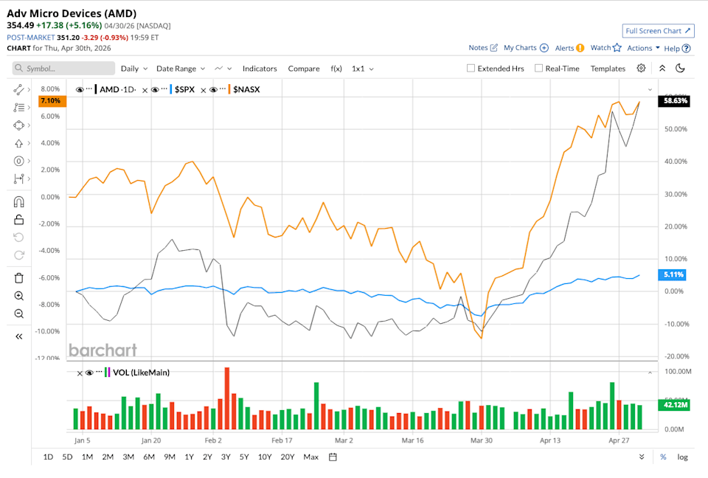Expand trend line tool options arrow
The image size is (708, 478).
point(29,89)
